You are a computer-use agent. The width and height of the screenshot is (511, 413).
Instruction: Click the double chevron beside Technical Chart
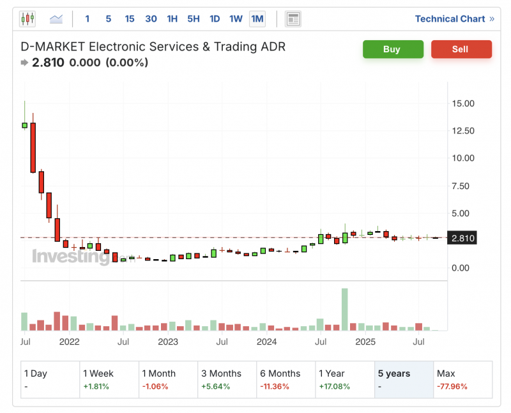tap(492, 19)
